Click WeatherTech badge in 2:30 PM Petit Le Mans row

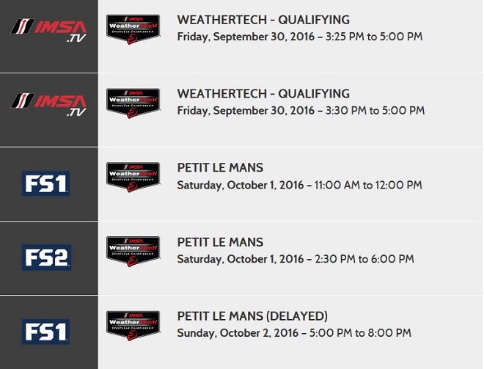(x=133, y=252)
